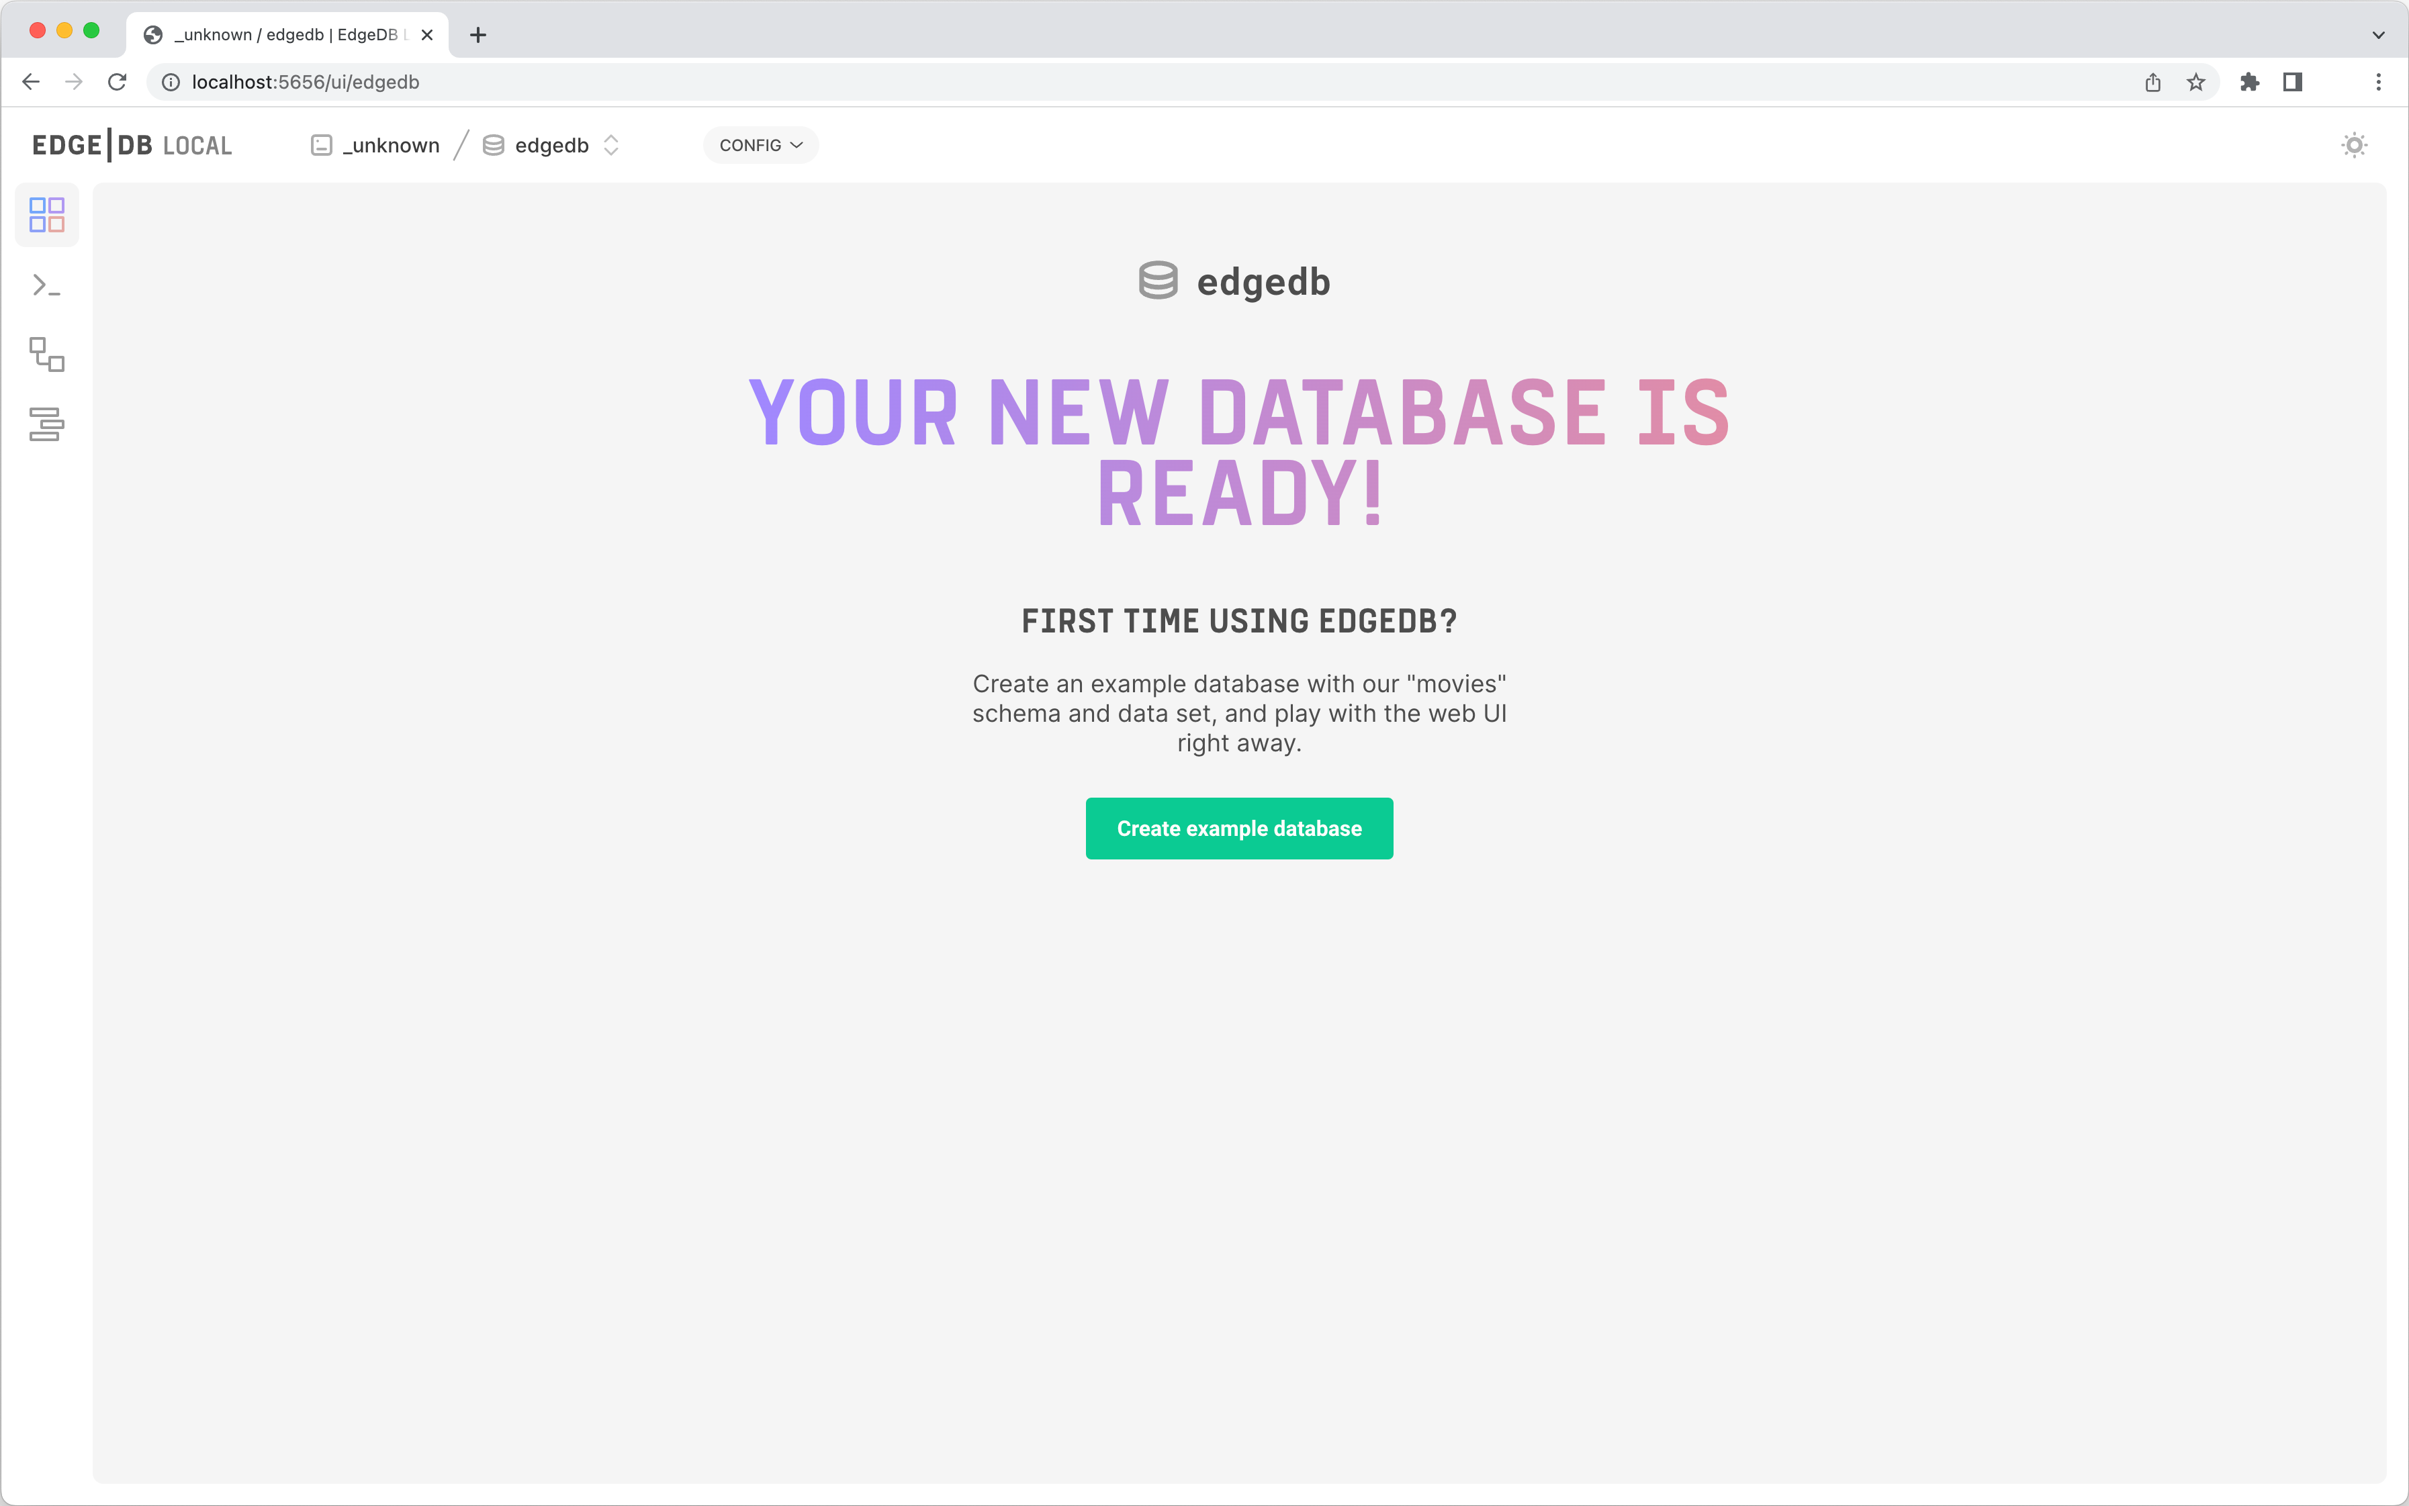Click the 'First time using EdgeDB?' heading
Image resolution: width=2409 pixels, height=1506 pixels.
[1239, 622]
